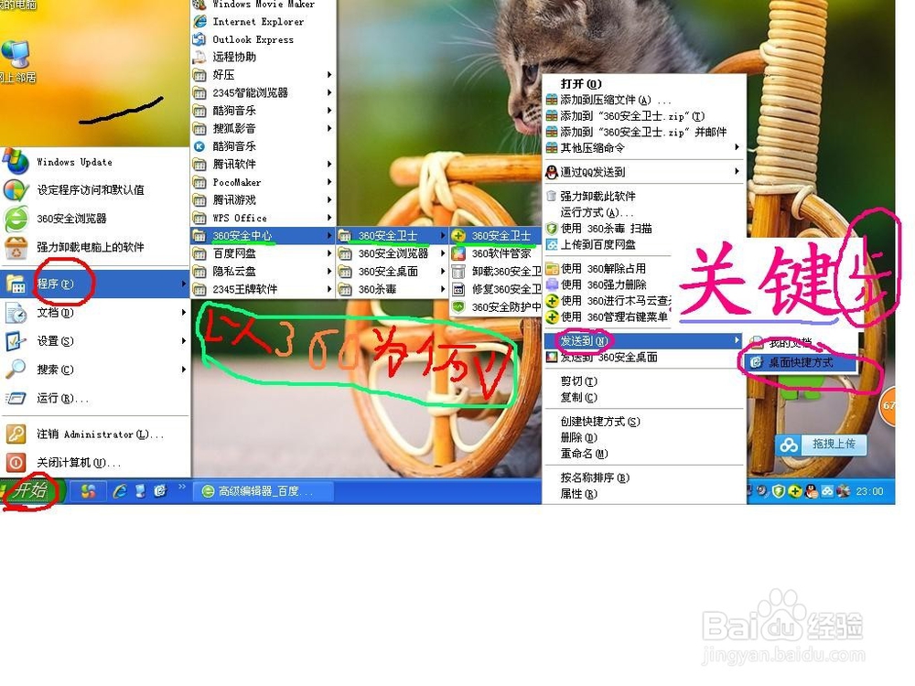Click the 强力卸载 recycle box icon

pyautogui.click(x=16, y=247)
